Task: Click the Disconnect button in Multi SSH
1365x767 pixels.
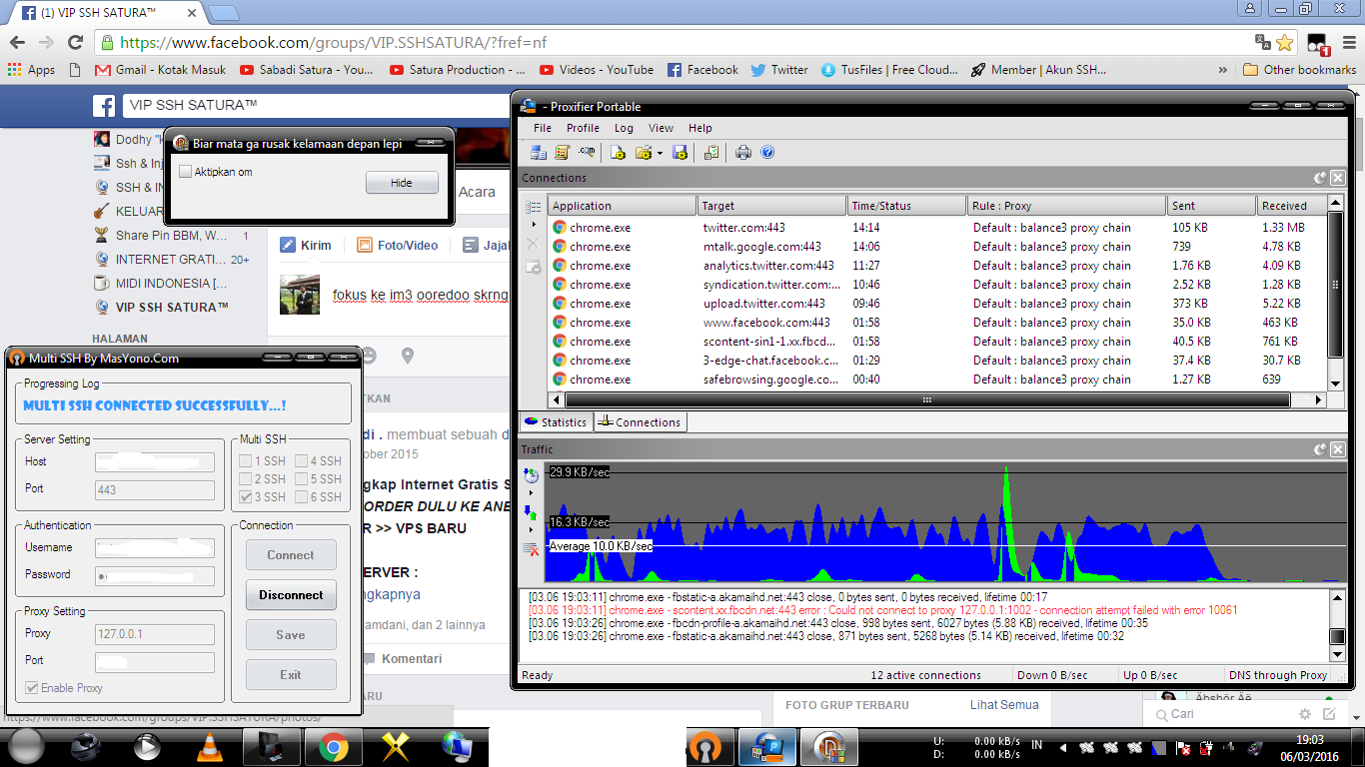Action: 291,595
